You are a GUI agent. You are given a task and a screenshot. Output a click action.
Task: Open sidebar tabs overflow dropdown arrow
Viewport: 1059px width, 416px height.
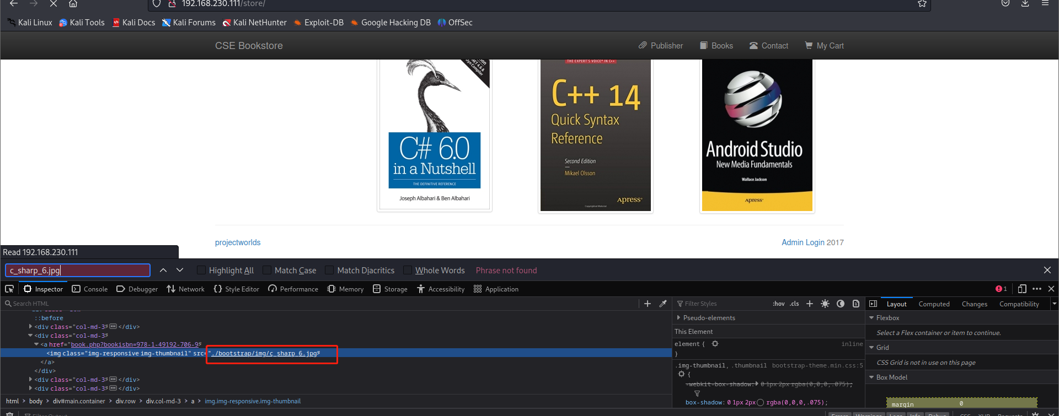click(x=1054, y=304)
